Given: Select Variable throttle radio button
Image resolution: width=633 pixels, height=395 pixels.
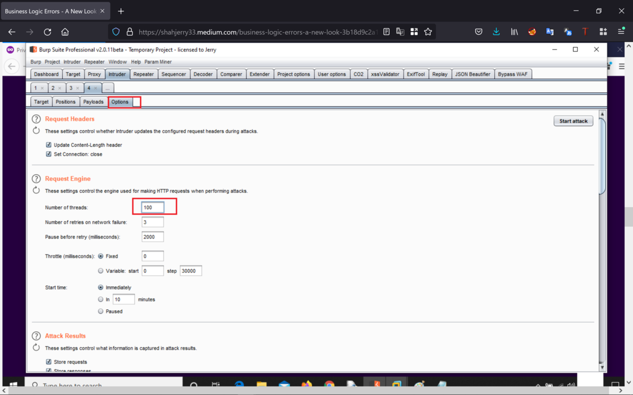Looking at the screenshot, I should tap(101, 271).
